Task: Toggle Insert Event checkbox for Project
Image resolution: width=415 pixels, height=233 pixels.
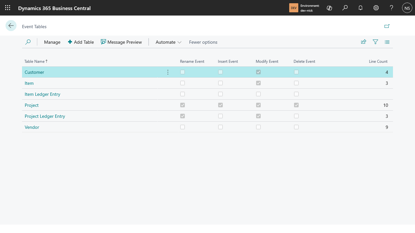Action: [220, 105]
